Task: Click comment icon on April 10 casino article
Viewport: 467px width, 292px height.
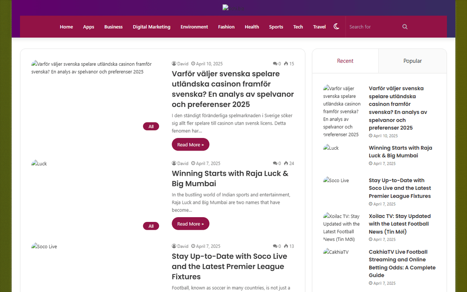Action: [275, 64]
